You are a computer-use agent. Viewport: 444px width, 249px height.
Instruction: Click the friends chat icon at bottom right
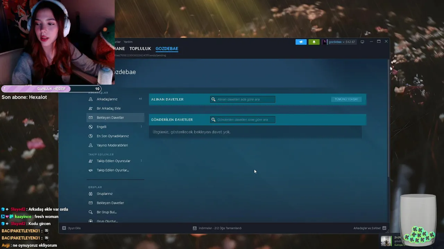(x=384, y=228)
